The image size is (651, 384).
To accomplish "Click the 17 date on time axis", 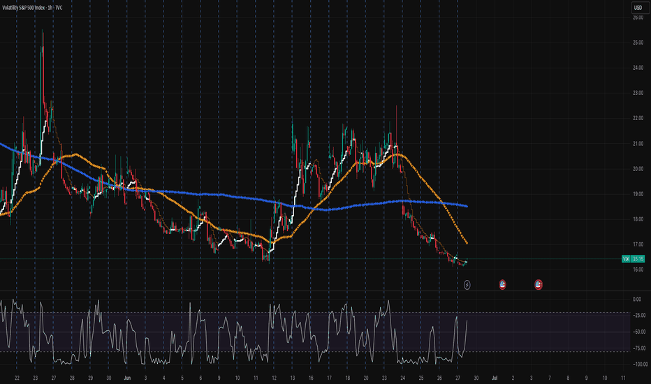I will click(329, 378).
